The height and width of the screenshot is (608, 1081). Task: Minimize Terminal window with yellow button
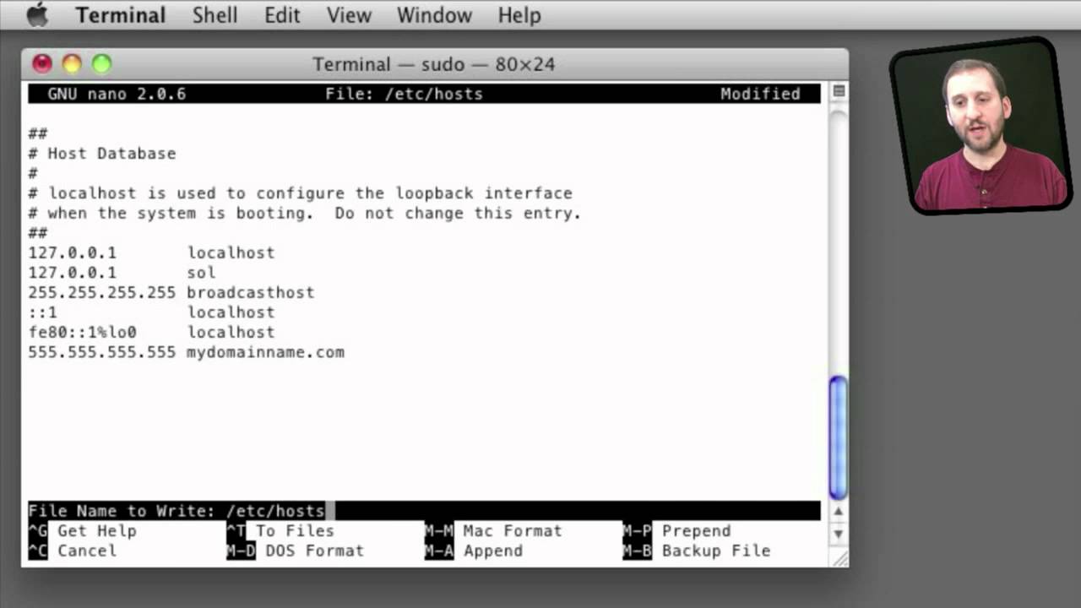point(72,63)
